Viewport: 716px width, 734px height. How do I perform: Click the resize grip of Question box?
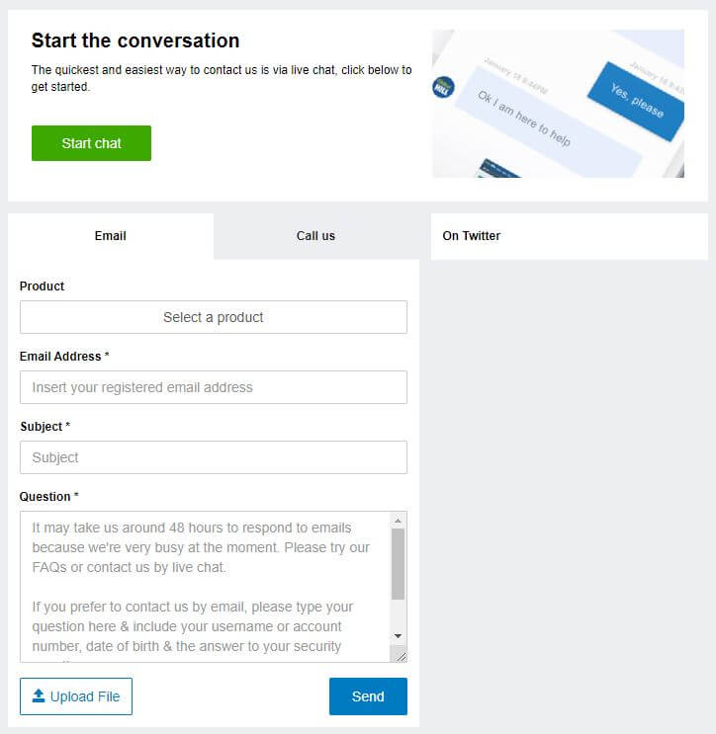click(x=402, y=656)
